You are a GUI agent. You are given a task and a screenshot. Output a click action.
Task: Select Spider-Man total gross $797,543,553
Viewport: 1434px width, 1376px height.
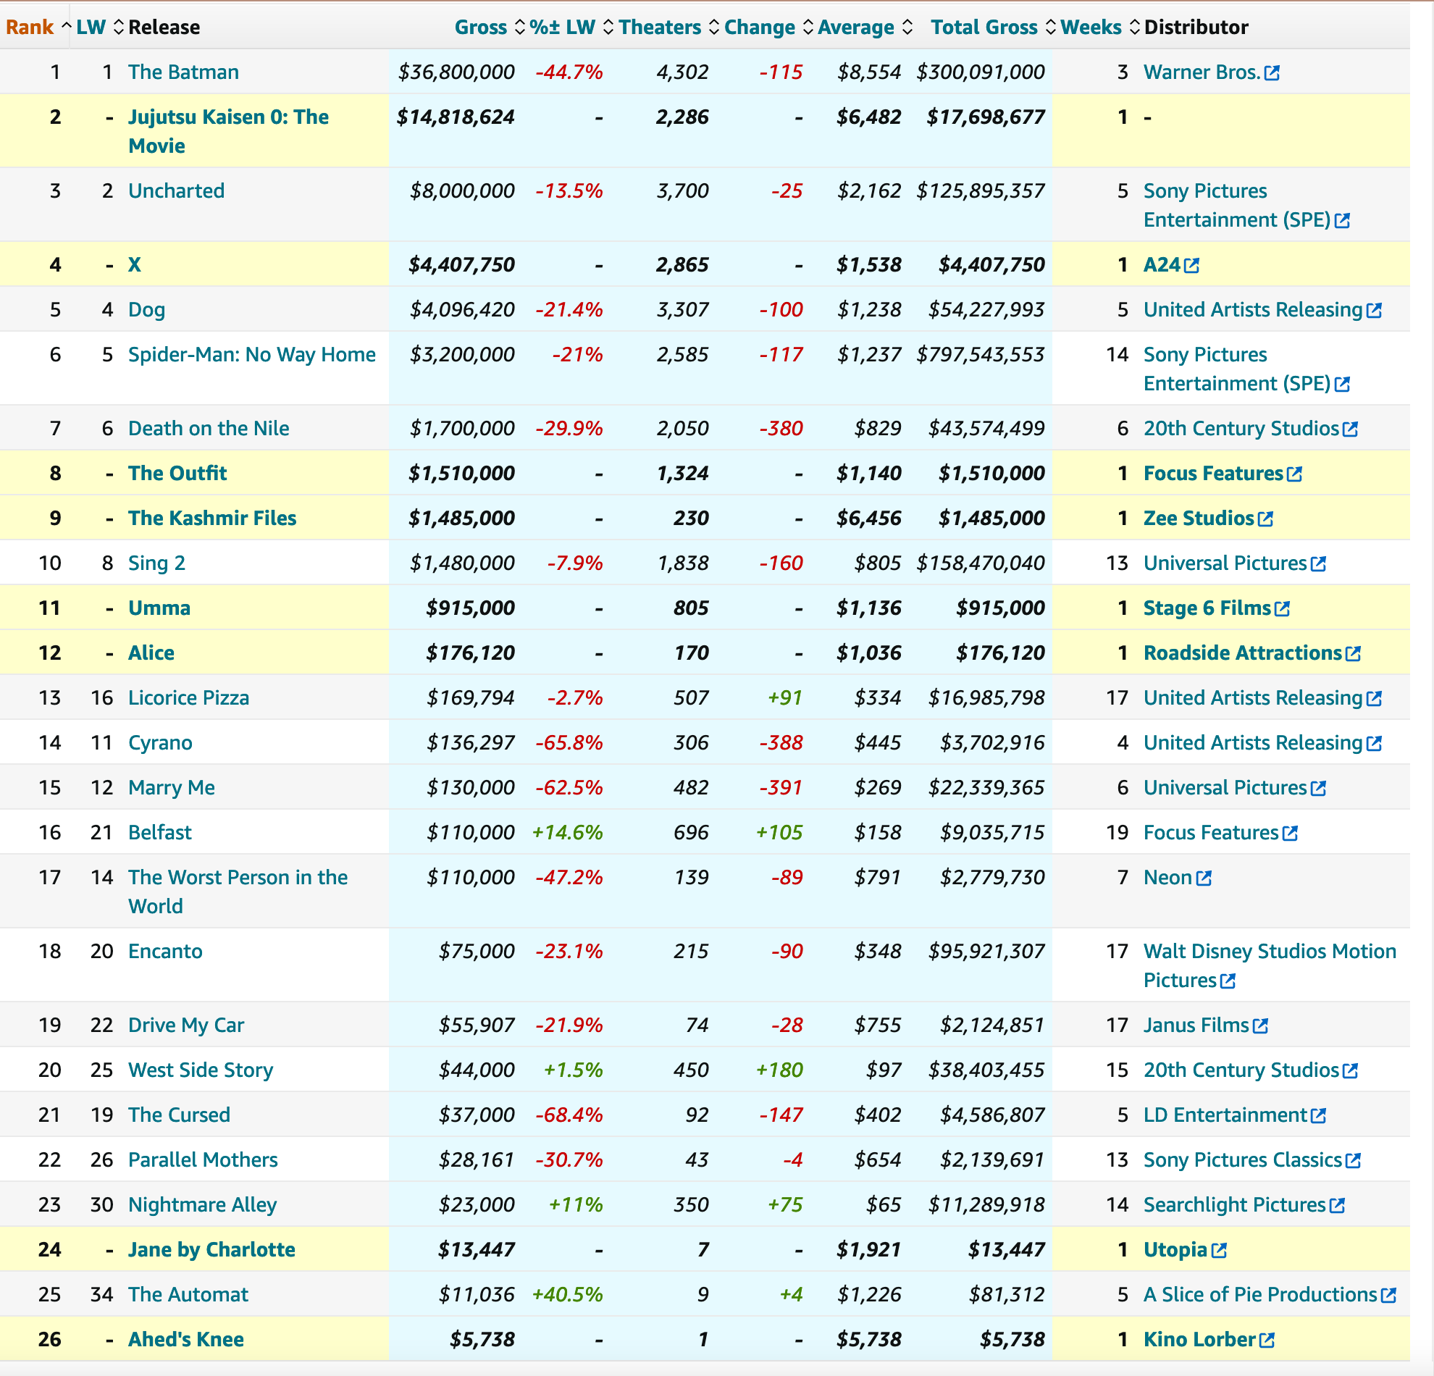tap(981, 354)
